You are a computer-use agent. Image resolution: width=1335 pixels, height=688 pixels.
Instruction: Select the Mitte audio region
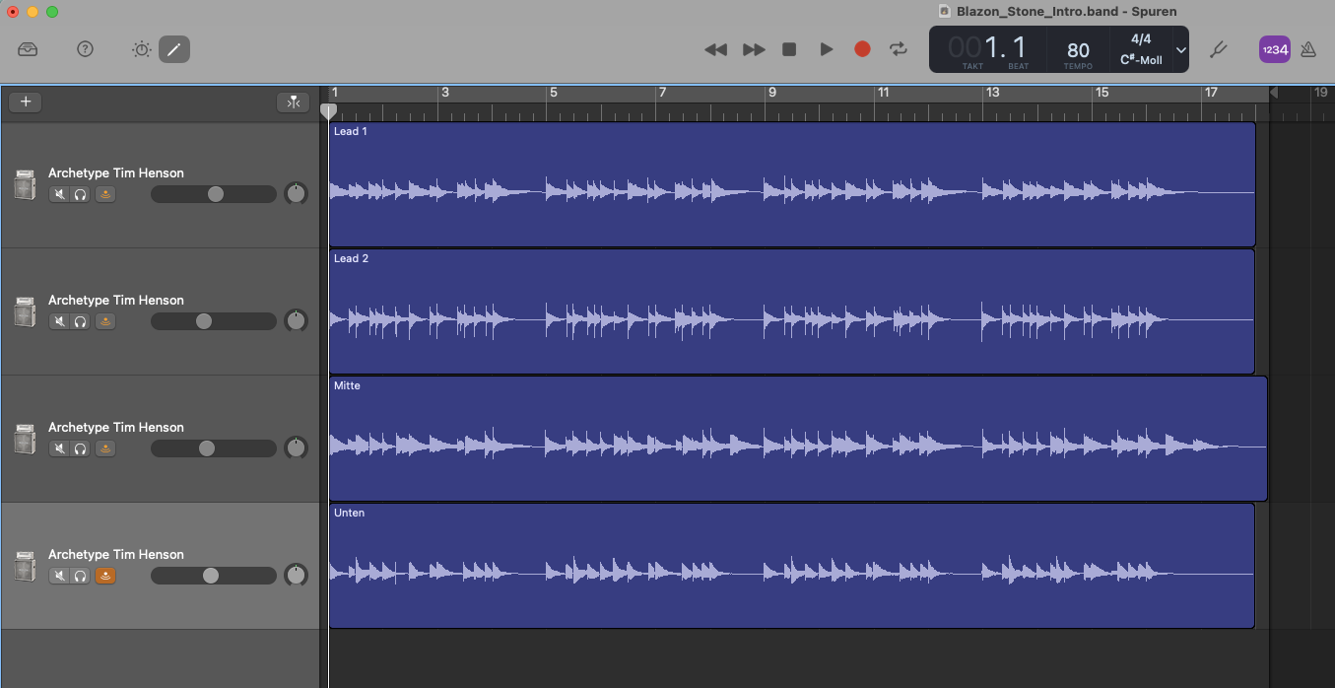(798, 439)
